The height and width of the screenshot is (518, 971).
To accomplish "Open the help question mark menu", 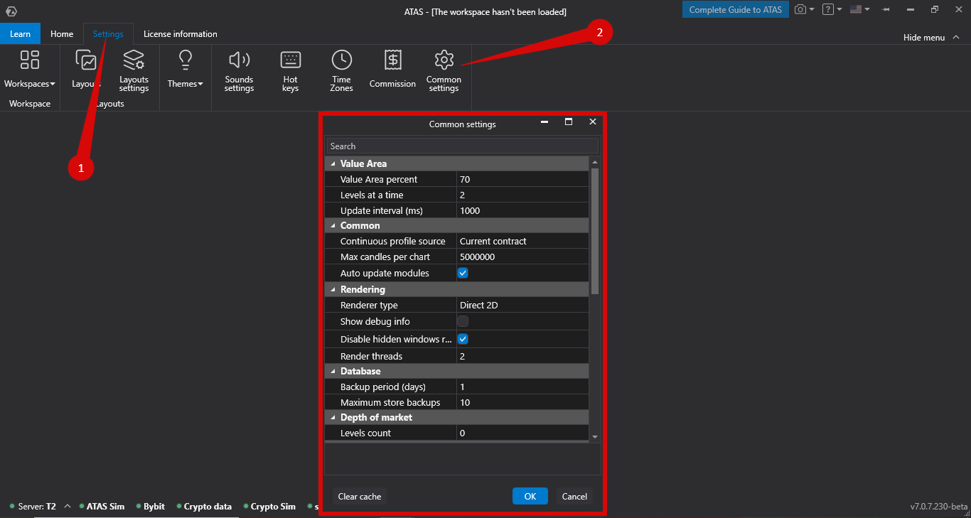I will coord(827,10).
